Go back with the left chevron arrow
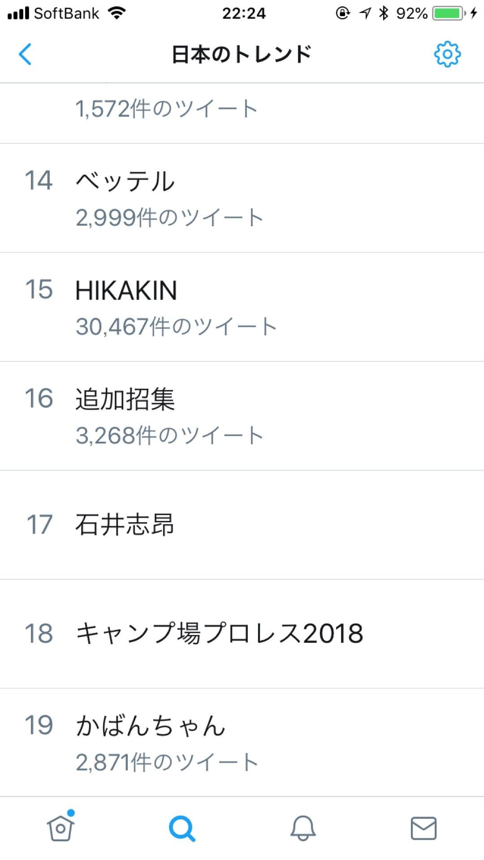484x860 pixels. pos(25,54)
